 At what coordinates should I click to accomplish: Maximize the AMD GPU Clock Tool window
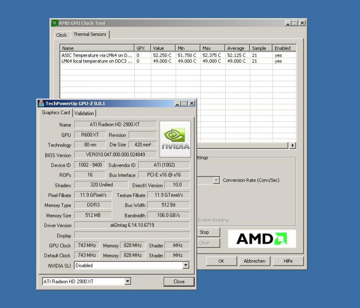[x=295, y=23]
